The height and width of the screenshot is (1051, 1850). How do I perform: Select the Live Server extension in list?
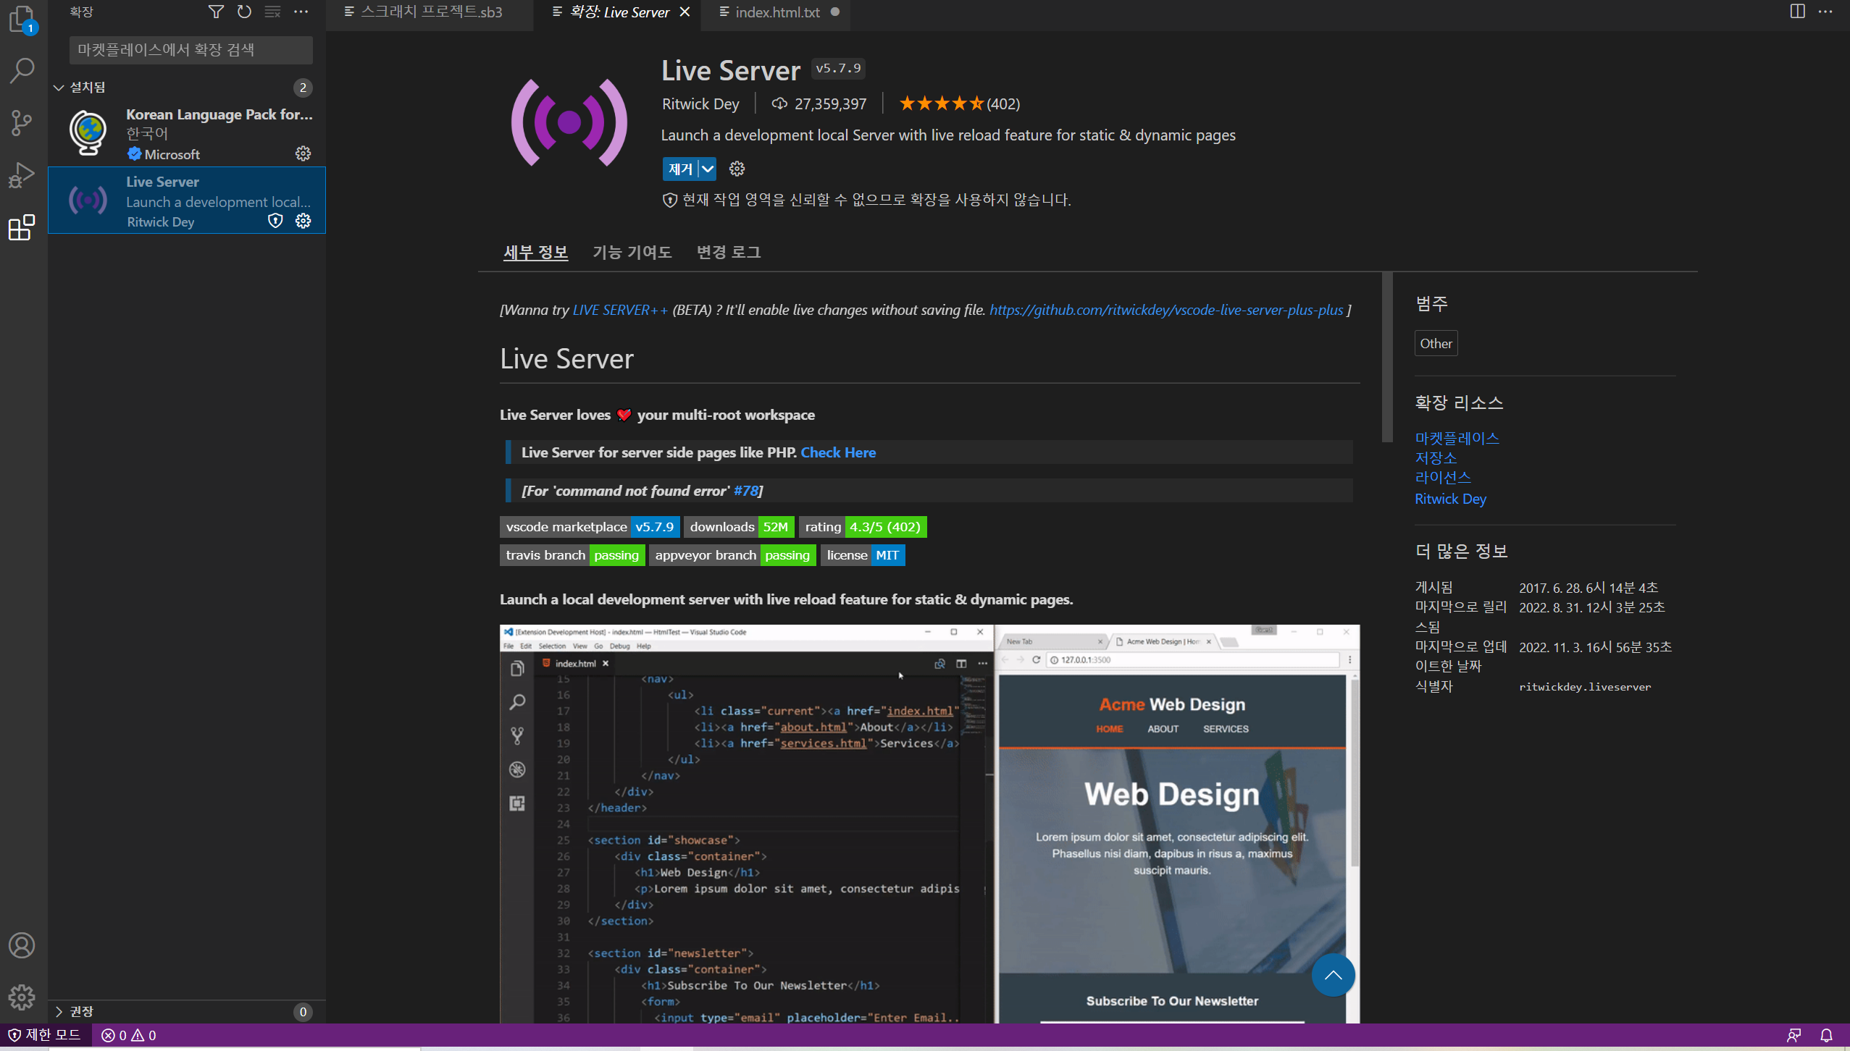(x=187, y=201)
